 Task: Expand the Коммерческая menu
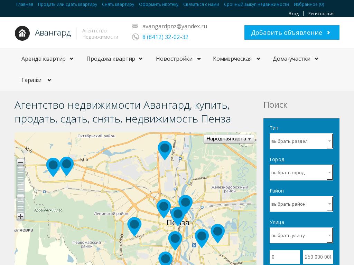[236, 59]
